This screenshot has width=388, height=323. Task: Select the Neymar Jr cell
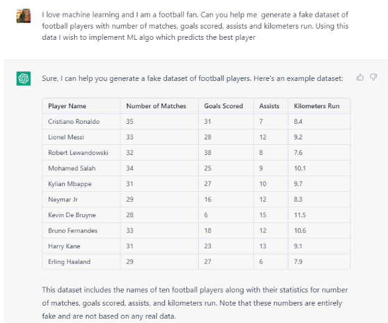coord(62,199)
